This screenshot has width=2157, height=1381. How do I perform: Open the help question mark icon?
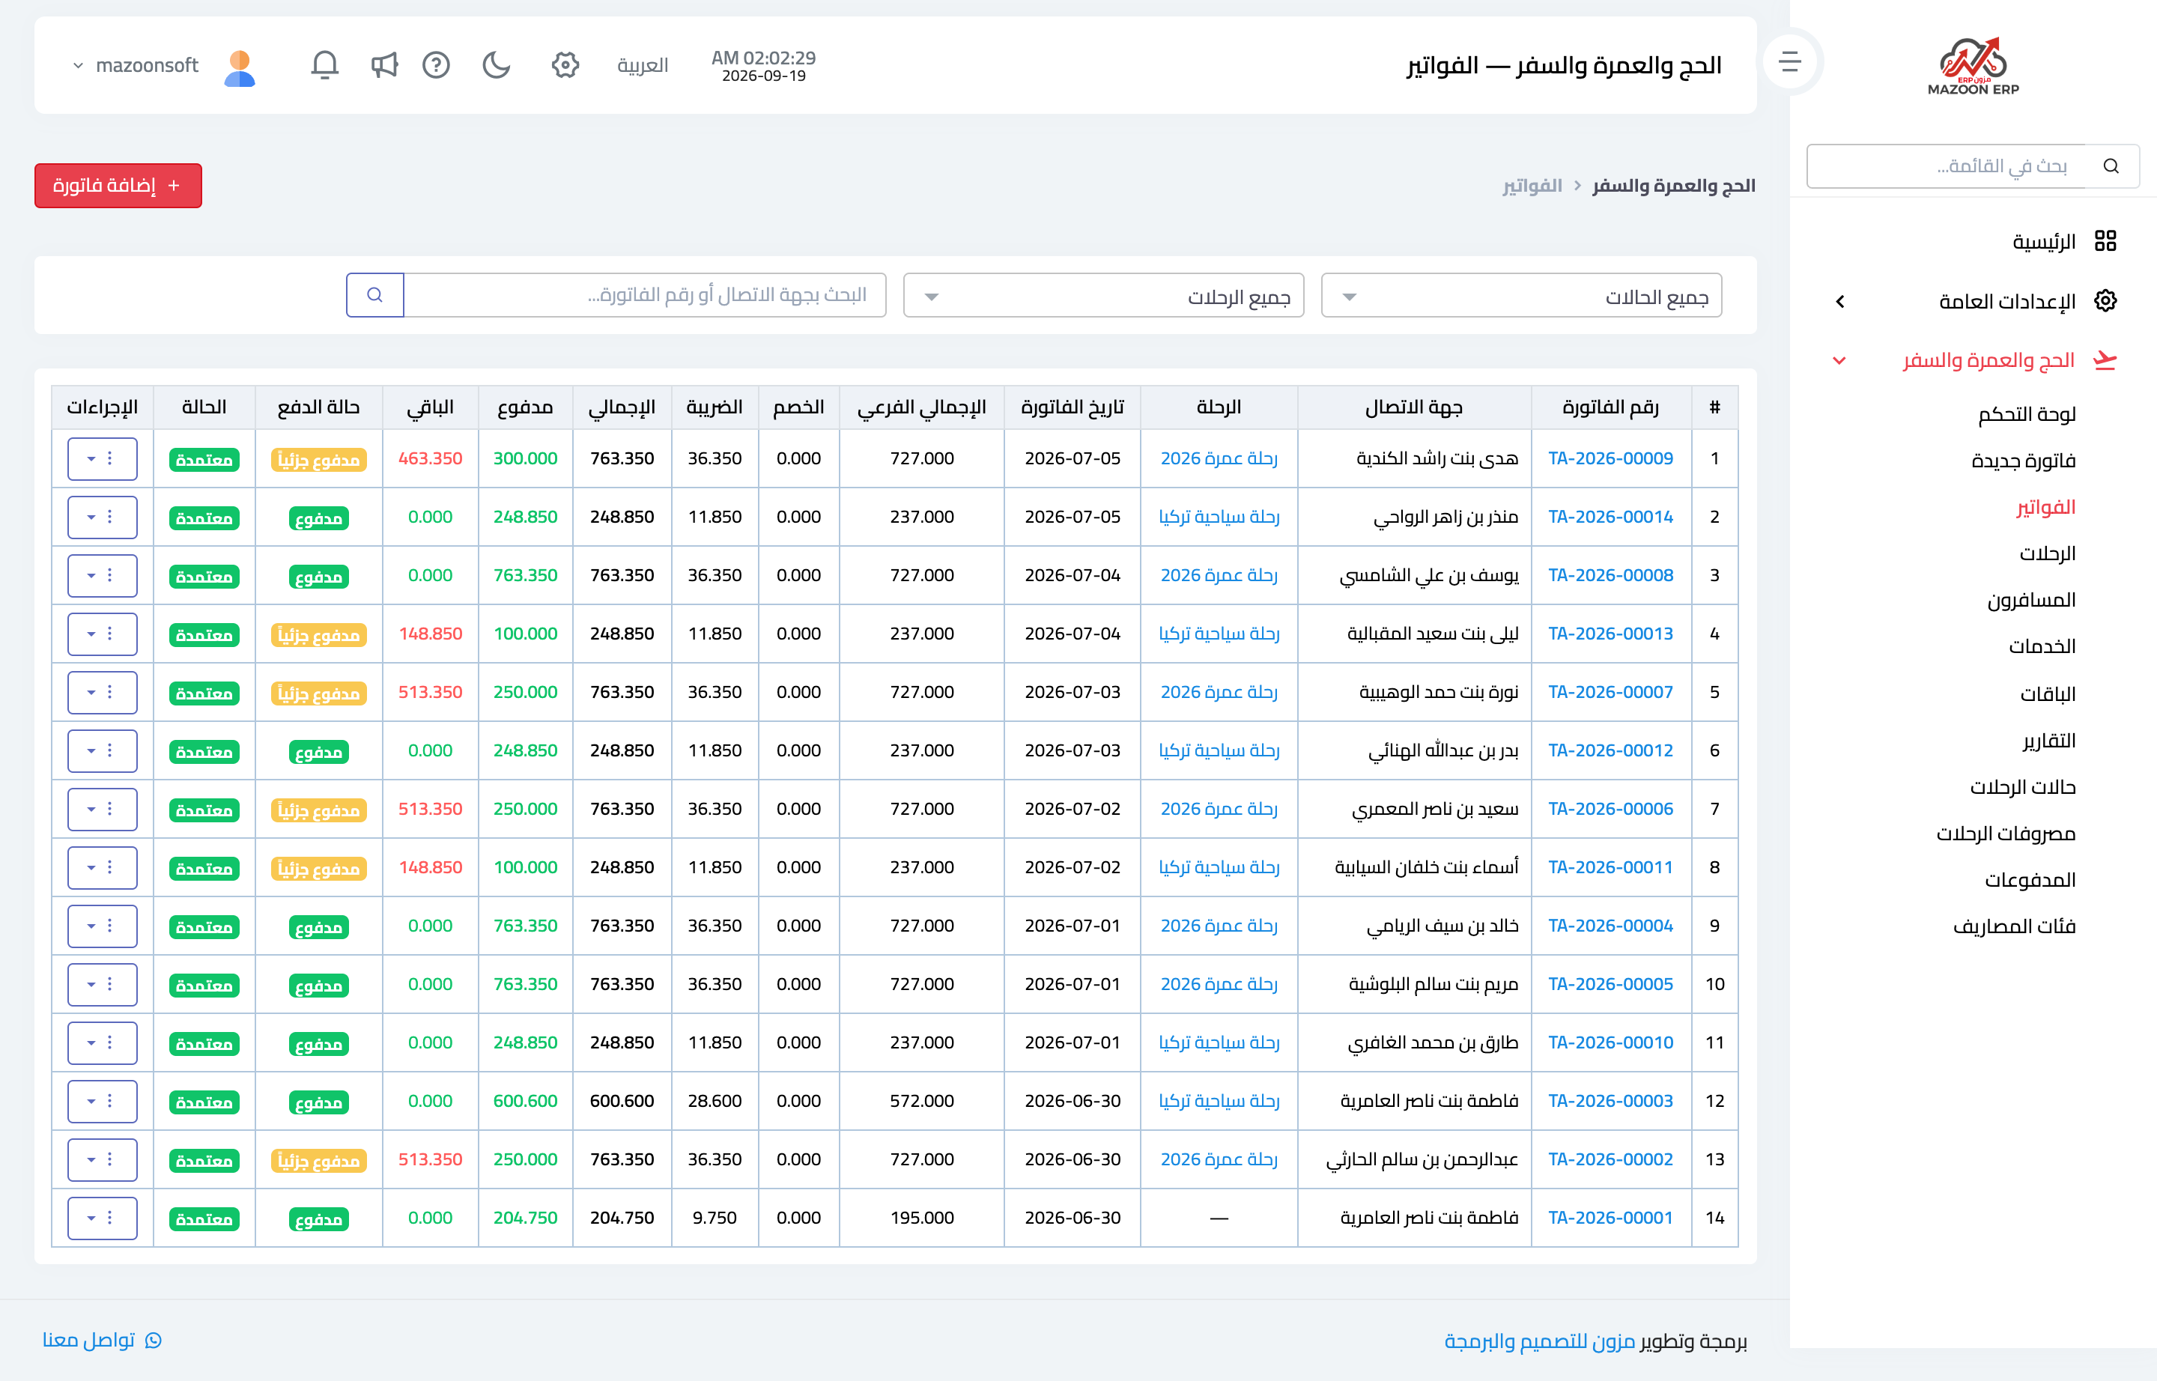coord(436,64)
